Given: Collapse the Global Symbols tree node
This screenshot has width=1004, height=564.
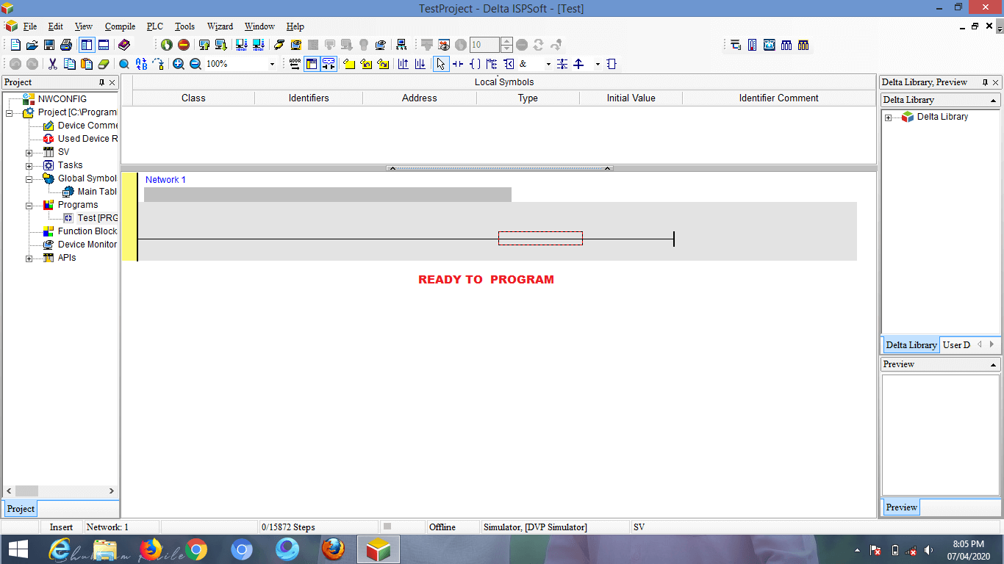Looking at the screenshot, I should [x=29, y=179].
